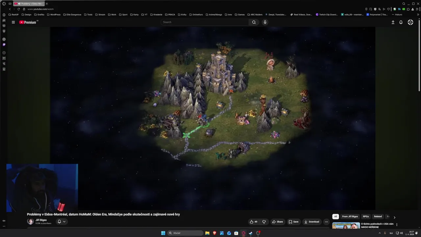Open the YouTube hamburger guide menu
This screenshot has height=237, width=421.
[x=13, y=22]
